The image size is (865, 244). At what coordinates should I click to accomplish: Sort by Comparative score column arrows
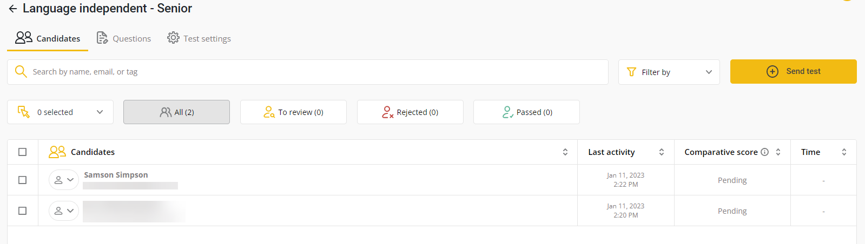(x=778, y=152)
